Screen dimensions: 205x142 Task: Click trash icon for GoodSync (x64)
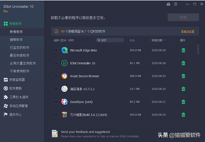pyautogui.click(x=183, y=102)
